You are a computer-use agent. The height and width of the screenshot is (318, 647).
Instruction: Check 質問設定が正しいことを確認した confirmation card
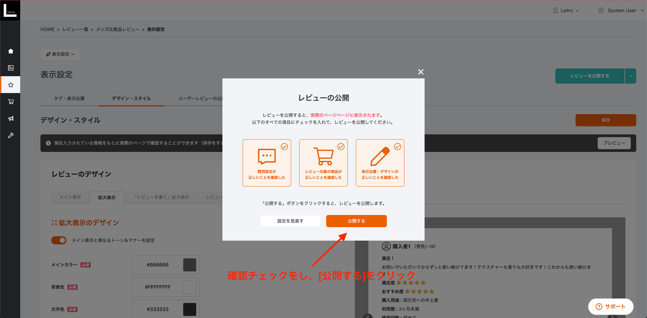coord(267,163)
